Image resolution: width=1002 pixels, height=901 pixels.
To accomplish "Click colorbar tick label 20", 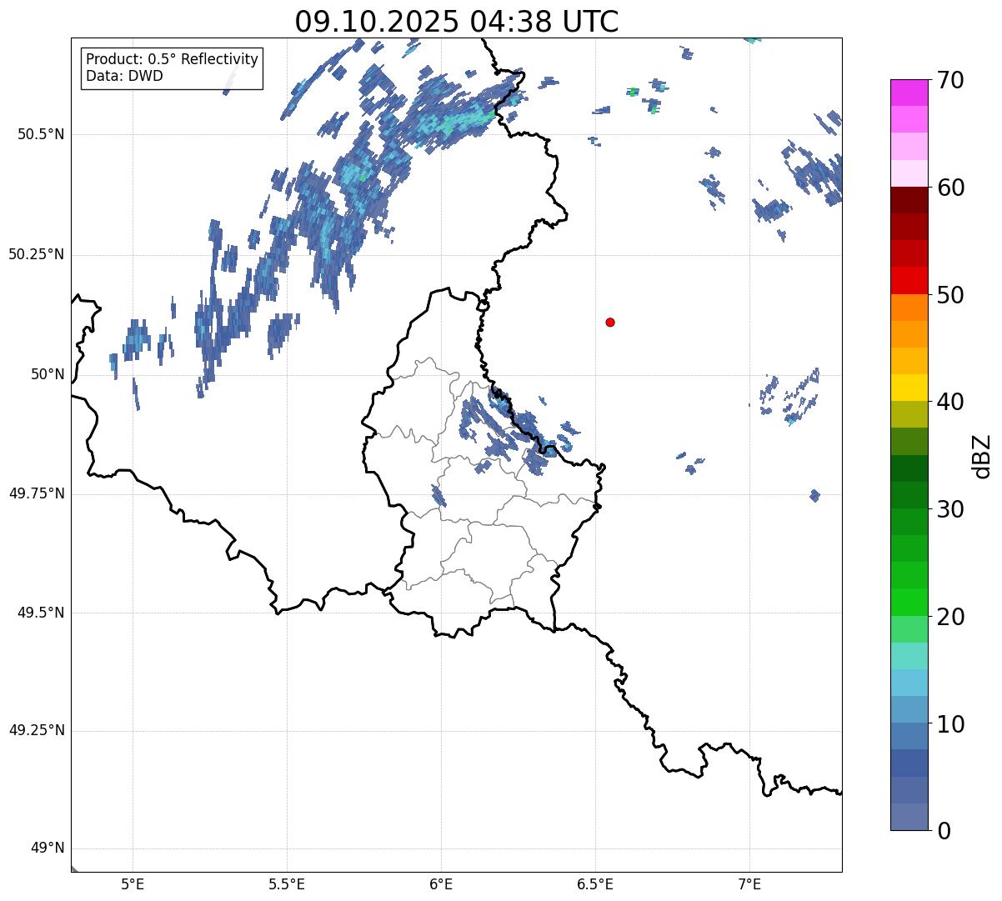I will pos(950,617).
